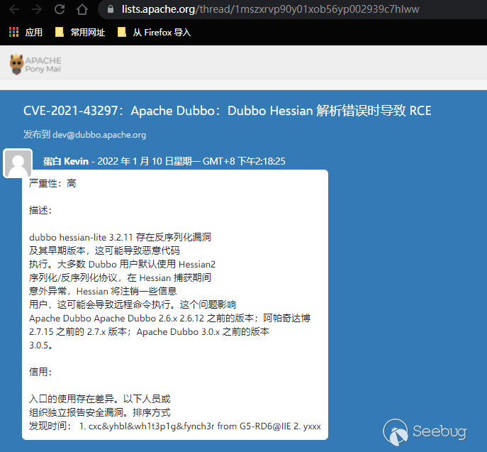Open the browser home page icon
487x452 pixels.
[82, 9]
